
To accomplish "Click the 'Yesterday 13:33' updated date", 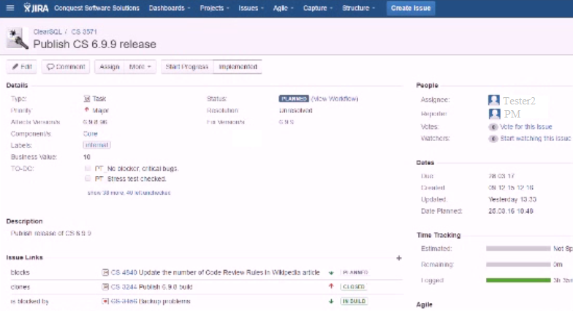I will (x=512, y=199).
